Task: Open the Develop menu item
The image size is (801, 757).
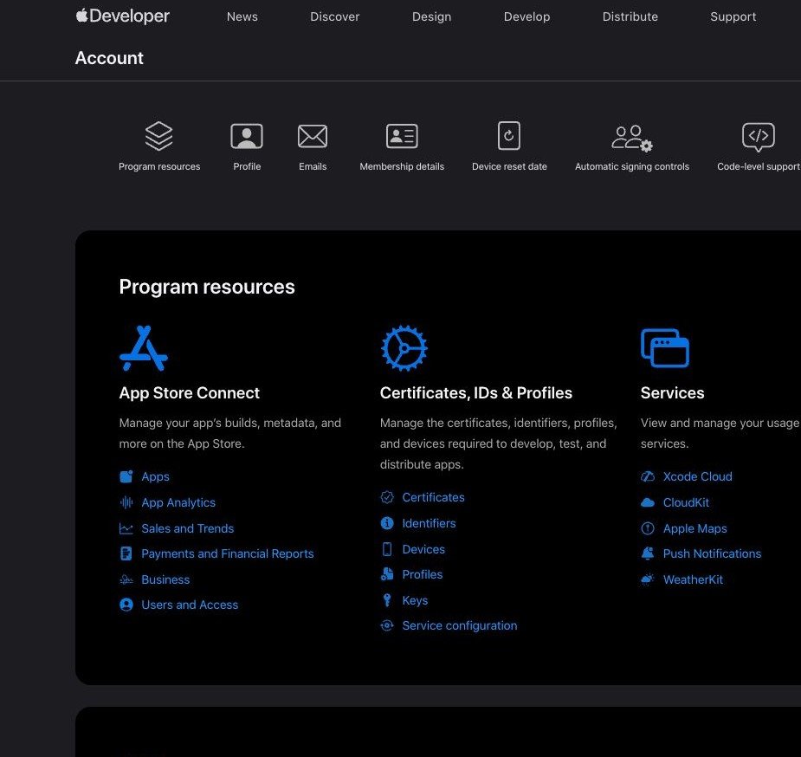Action: [x=526, y=16]
